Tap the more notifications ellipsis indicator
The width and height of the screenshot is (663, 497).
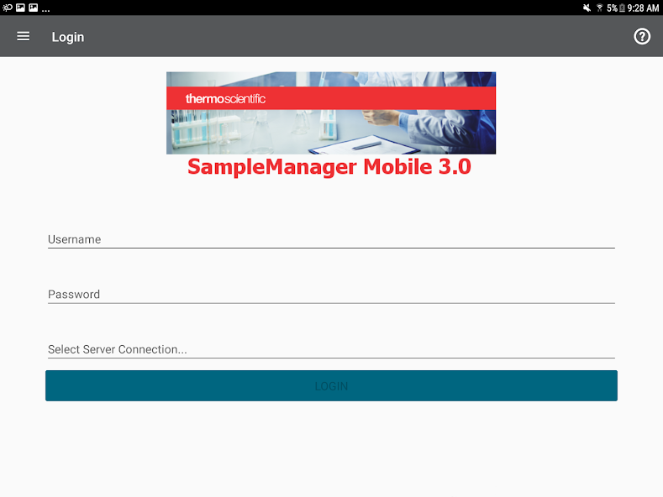click(x=45, y=8)
